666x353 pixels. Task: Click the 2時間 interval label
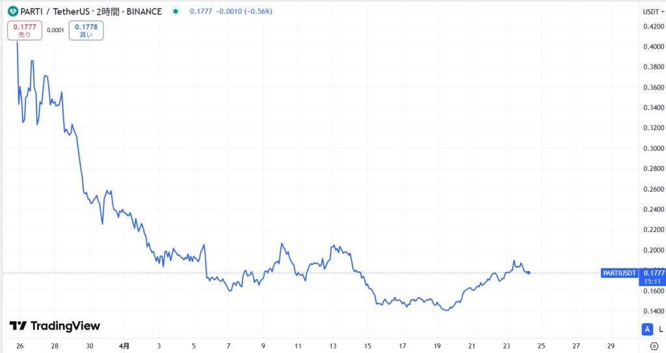point(109,12)
